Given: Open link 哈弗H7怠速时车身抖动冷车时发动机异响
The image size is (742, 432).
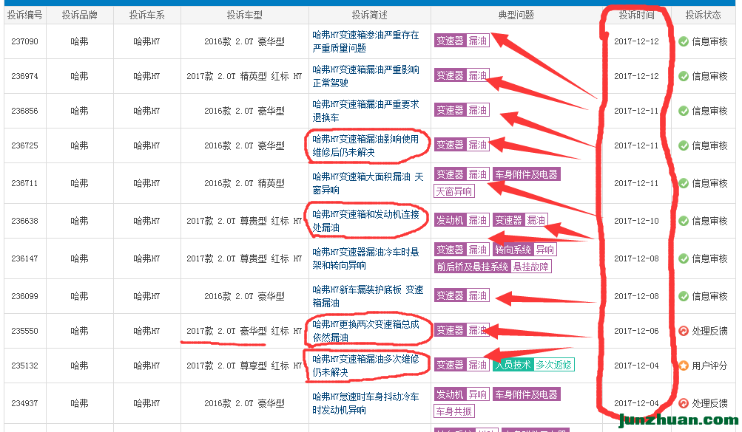Looking at the screenshot, I should pyautogui.click(x=365, y=403).
